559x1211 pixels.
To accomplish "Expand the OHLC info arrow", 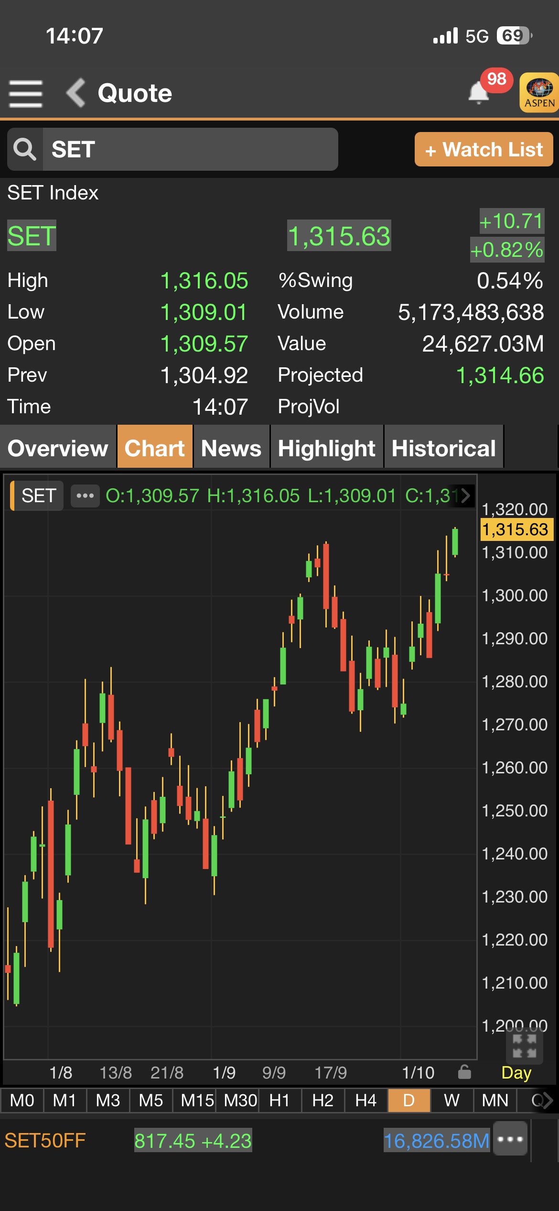I will (x=465, y=495).
